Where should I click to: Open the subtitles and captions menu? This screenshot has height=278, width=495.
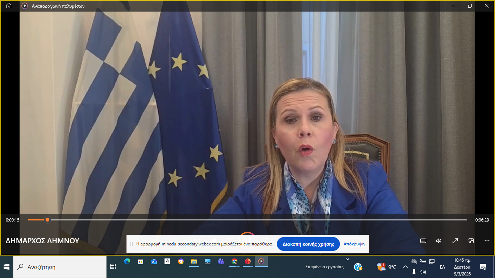tap(423, 241)
